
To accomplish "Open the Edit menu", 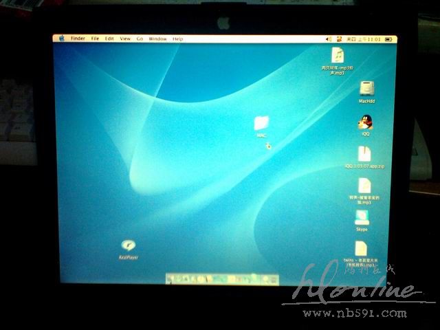I will 109,38.
